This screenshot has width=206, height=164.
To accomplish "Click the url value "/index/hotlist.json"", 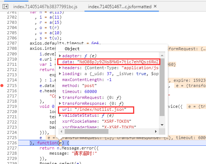I will tap(101, 109).
